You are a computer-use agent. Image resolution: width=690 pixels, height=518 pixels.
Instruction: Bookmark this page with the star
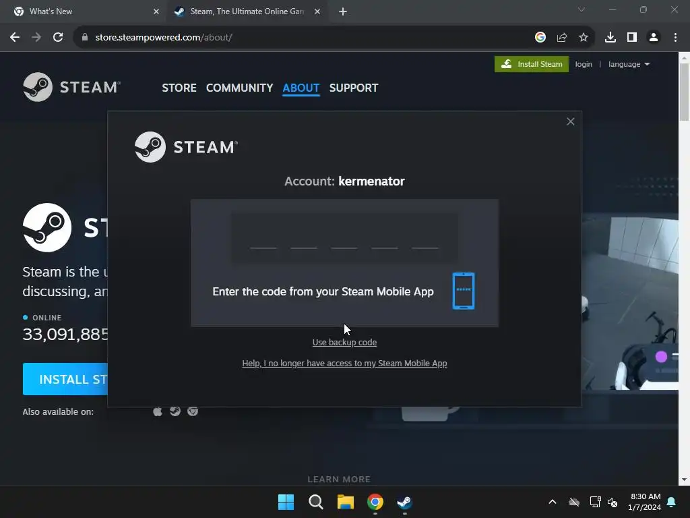(584, 38)
